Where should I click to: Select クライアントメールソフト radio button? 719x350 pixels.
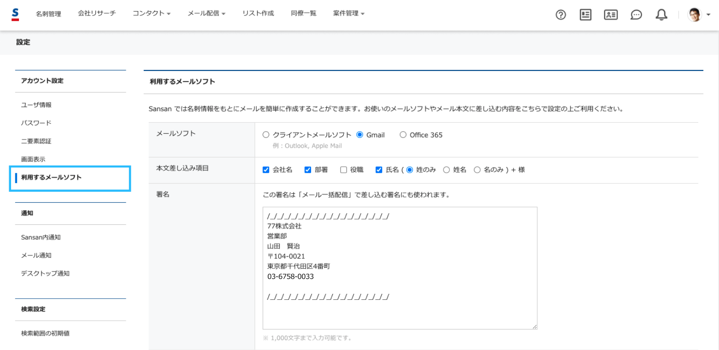265,135
